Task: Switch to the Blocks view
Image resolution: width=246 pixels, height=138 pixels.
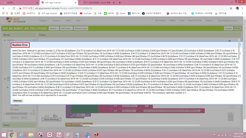Action: 237,28
